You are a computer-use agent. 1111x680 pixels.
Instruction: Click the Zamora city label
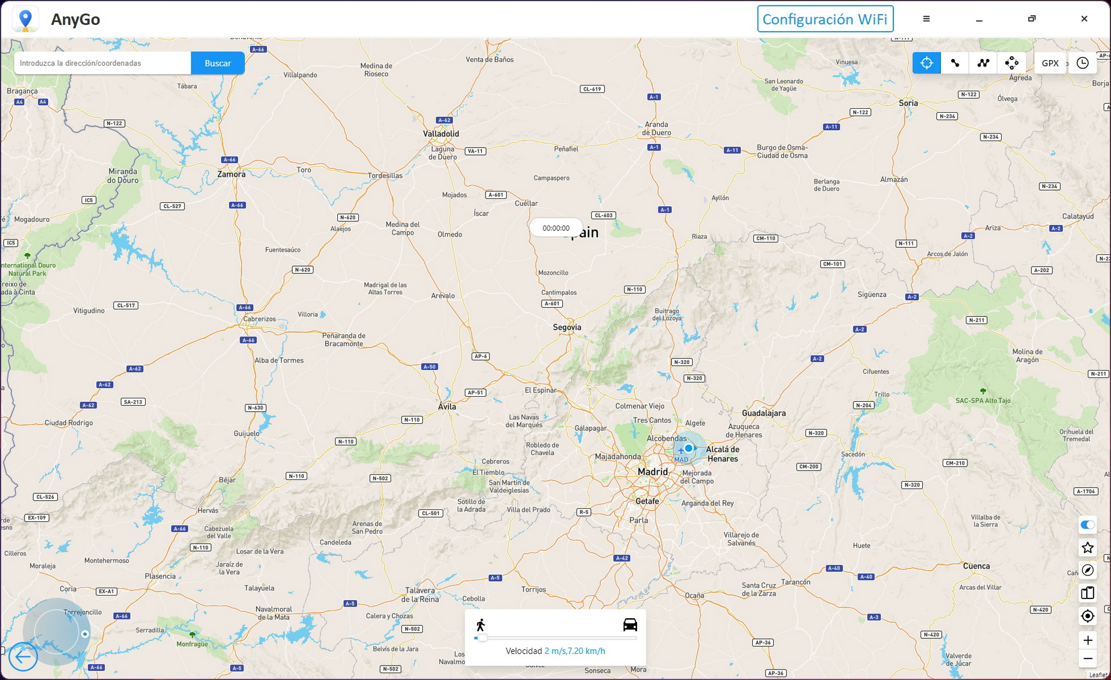(x=231, y=174)
